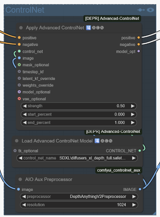Click the model_optional input socket

19,92
